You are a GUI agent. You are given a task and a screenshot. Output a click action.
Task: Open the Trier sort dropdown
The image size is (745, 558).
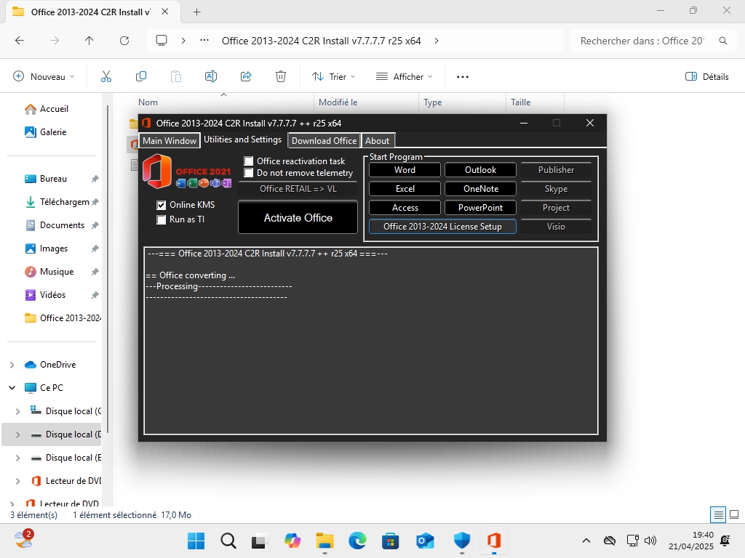[334, 76]
